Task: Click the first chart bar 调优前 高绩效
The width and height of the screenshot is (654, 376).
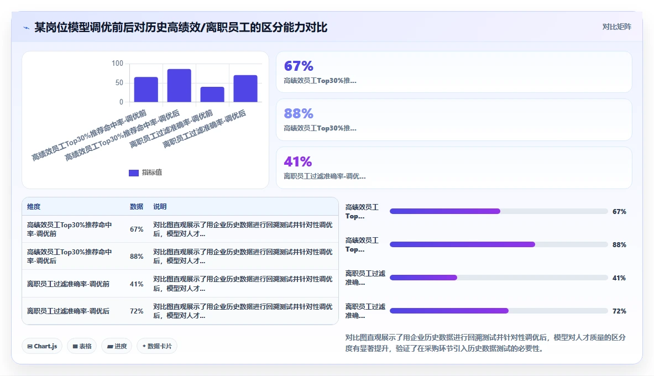Action: tap(146, 90)
